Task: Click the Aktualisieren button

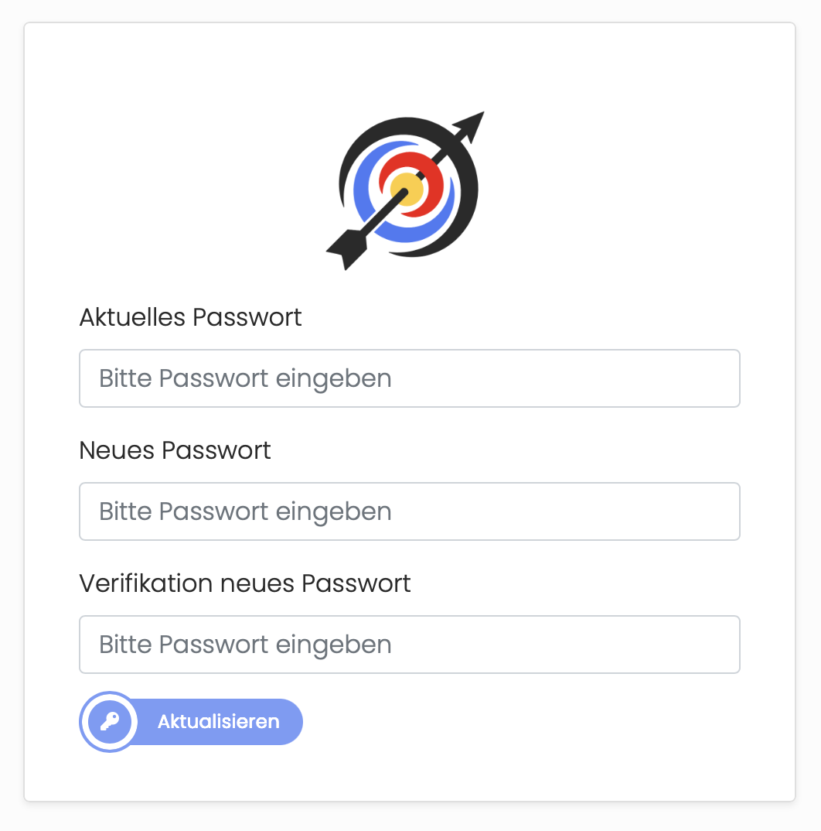Action: click(191, 722)
